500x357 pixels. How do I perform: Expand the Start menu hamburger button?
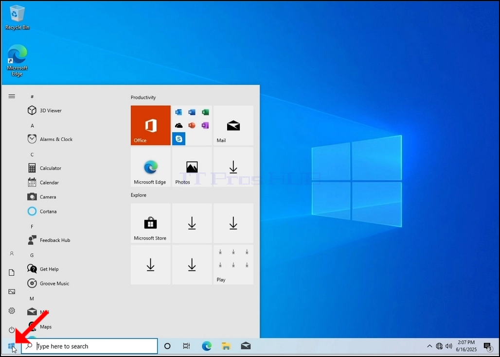tap(12, 96)
